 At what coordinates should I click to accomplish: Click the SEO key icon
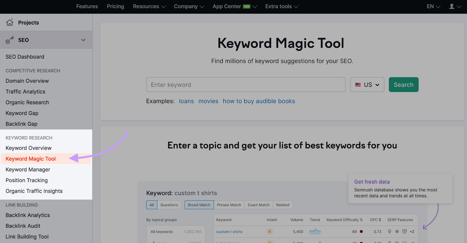click(10, 40)
